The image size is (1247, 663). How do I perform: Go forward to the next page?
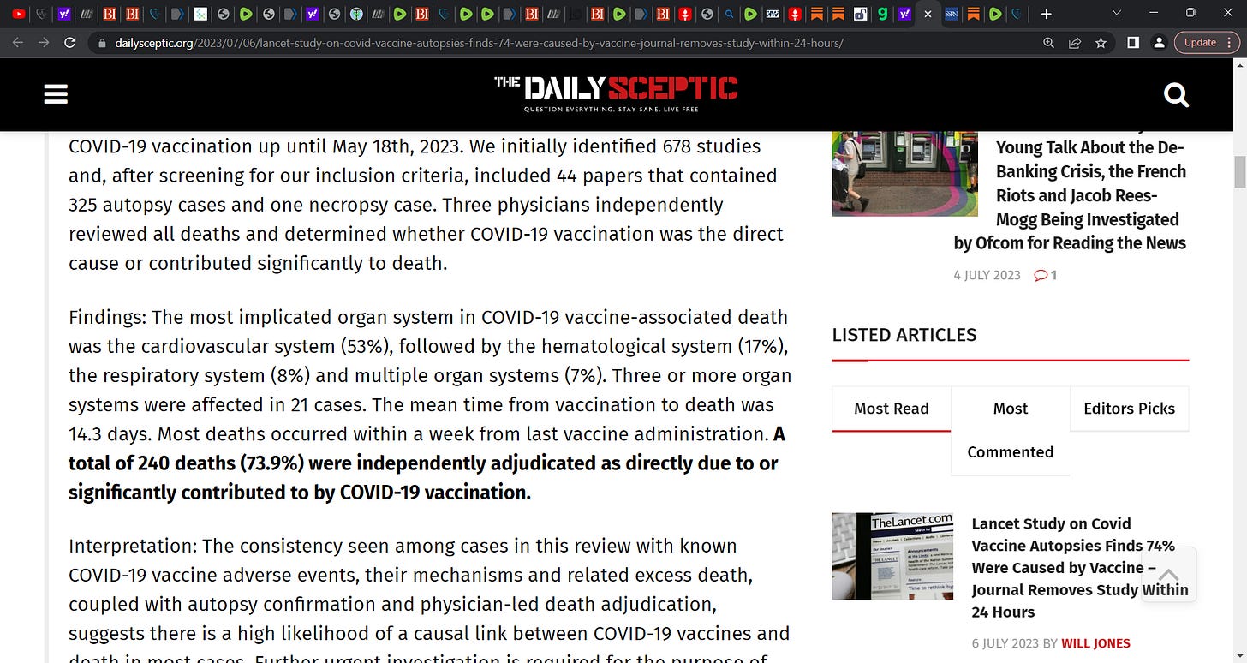pyautogui.click(x=44, y=42)
